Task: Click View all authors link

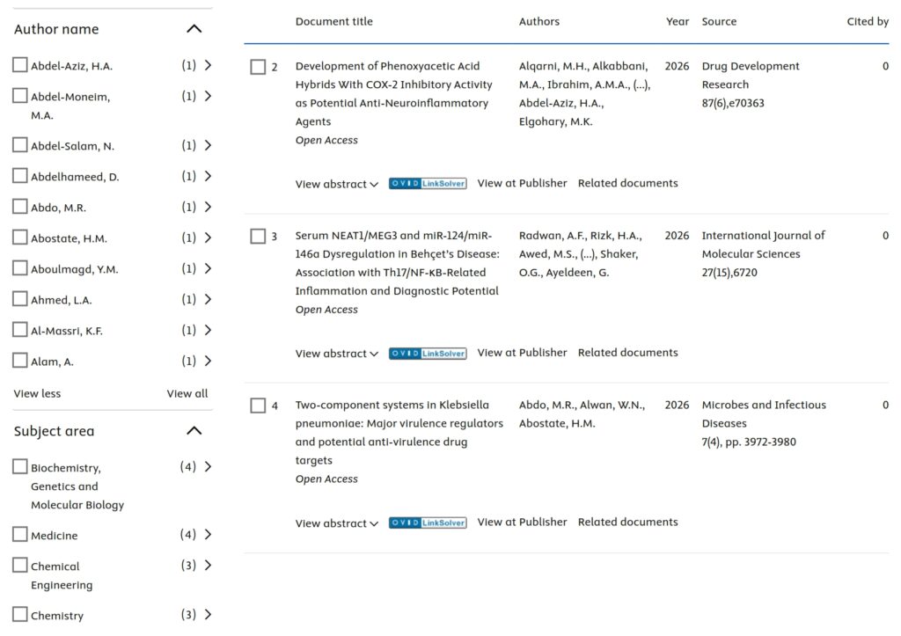Action: 187,393
